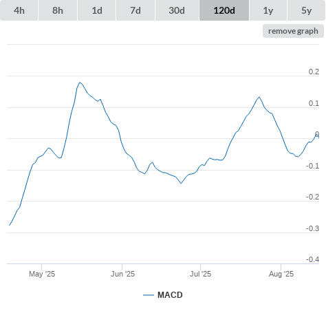The width and height of the screenshot is (326, 313).
Task: Click the -0.2 y-axis label
Action: tap(312, 197)
